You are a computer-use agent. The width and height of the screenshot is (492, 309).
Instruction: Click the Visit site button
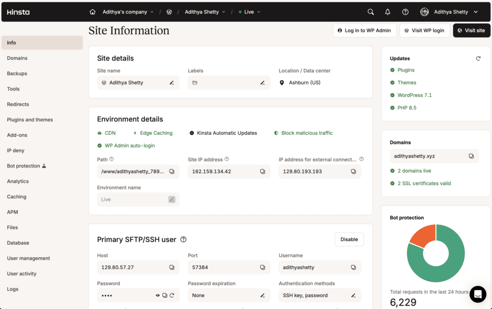pos(471,30)
